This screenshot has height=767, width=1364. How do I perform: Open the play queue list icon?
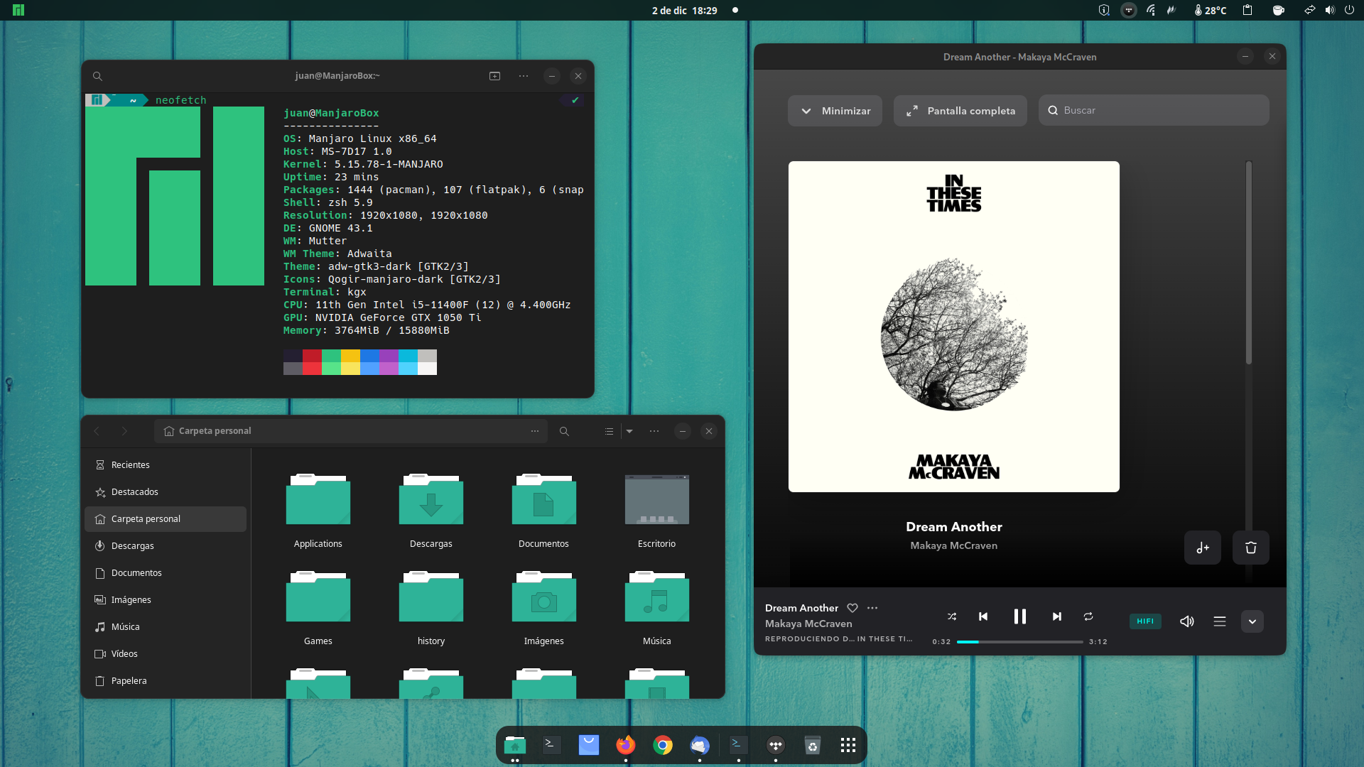pos(1220,621)
